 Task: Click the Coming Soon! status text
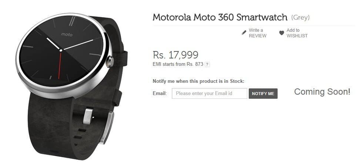pyautogui.click(x=322, y=92)
